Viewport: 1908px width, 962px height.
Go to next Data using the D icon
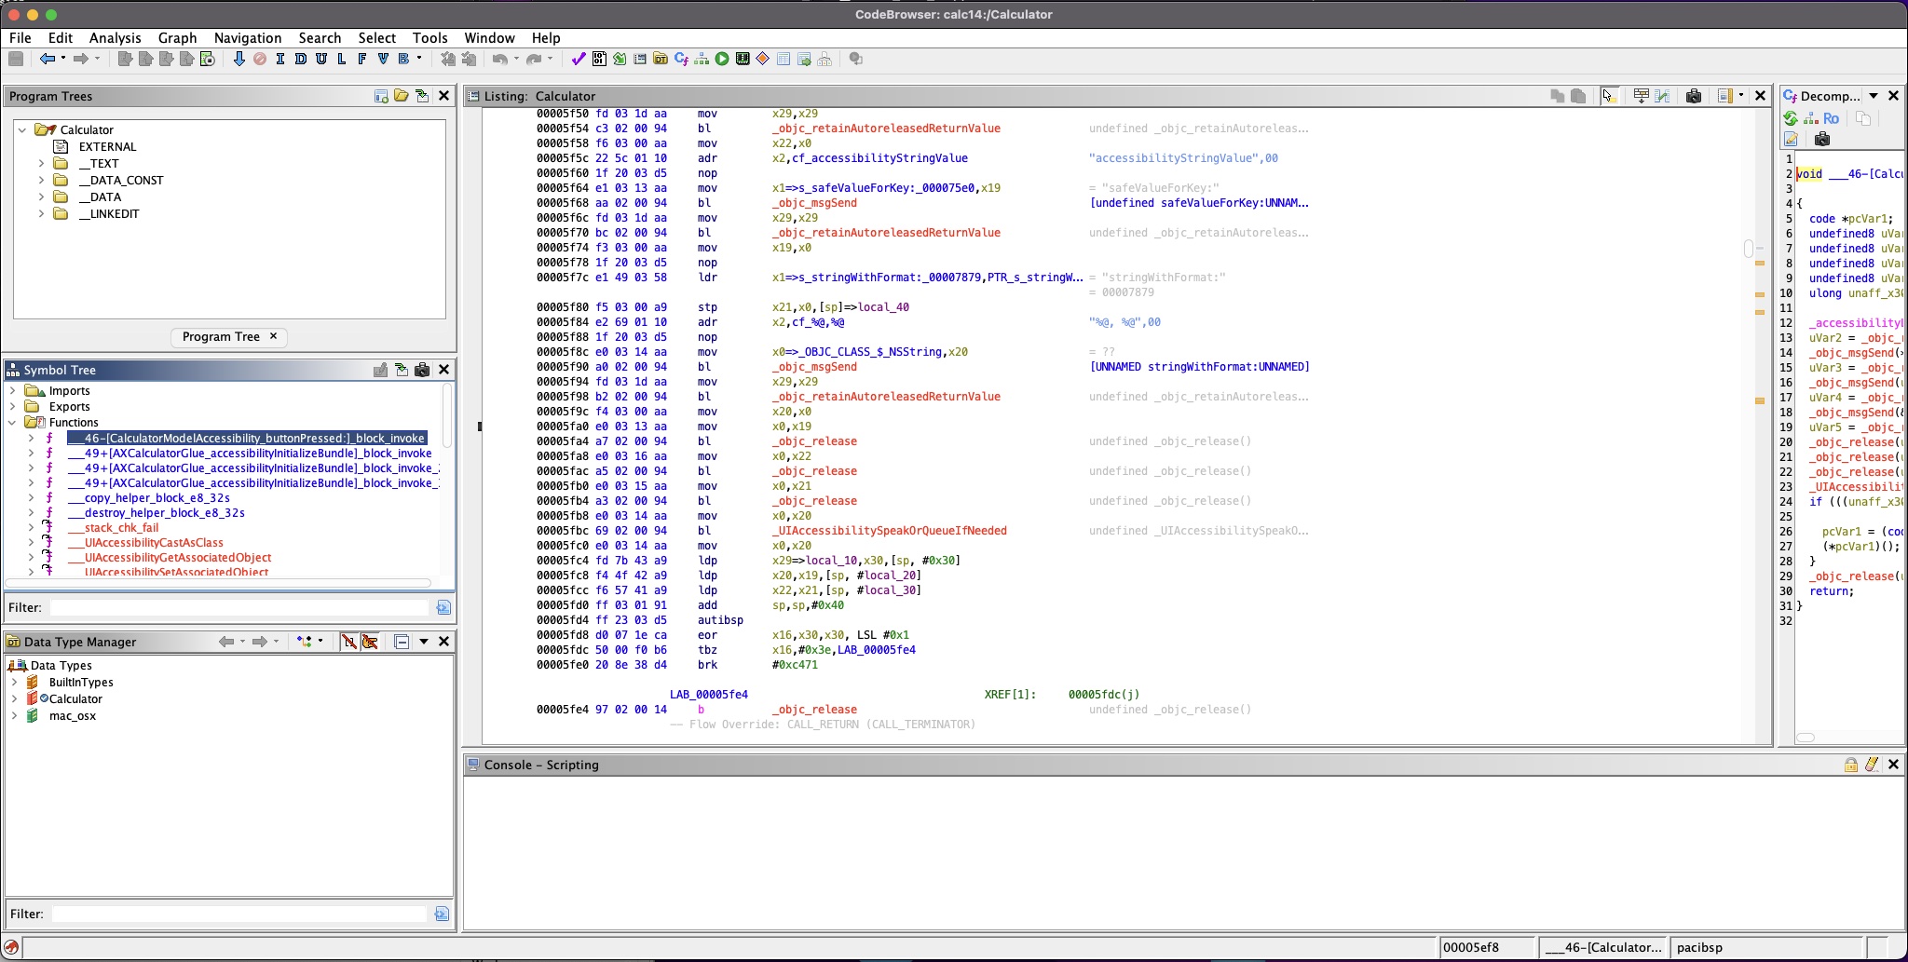pos(301,59)
